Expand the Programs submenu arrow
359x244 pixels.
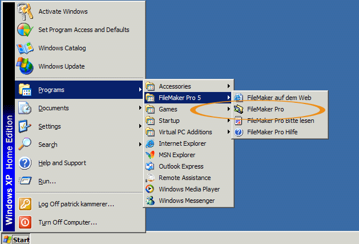(x=140, y=90)
